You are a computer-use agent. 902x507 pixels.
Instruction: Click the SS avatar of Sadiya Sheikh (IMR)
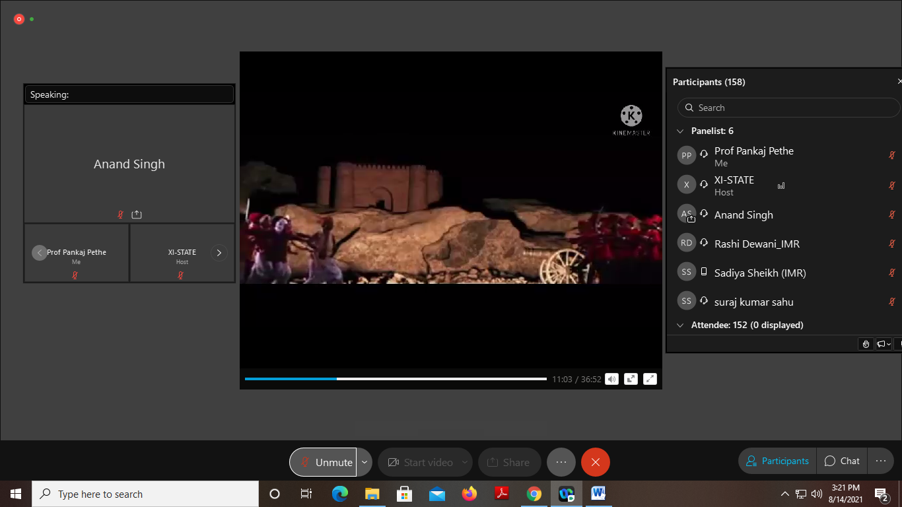click(687, 272)
